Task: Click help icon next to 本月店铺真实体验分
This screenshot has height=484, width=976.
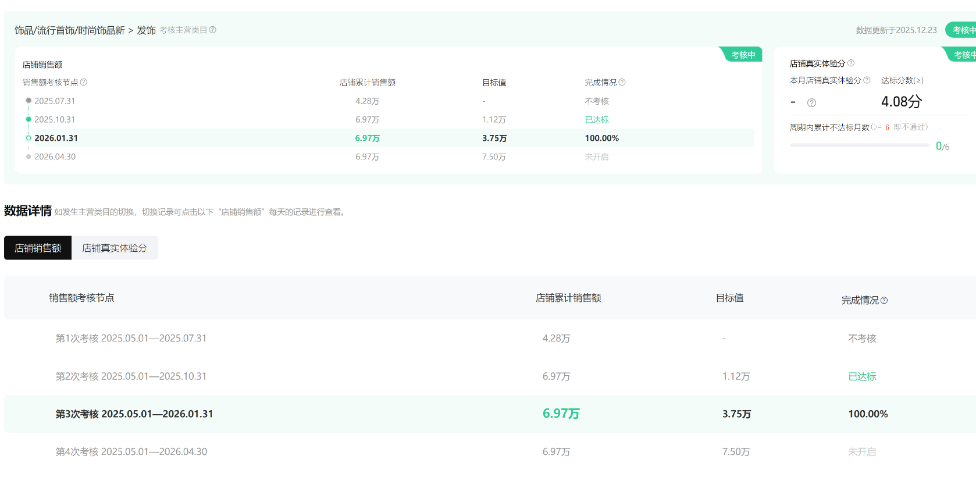Action: [867, 80]
